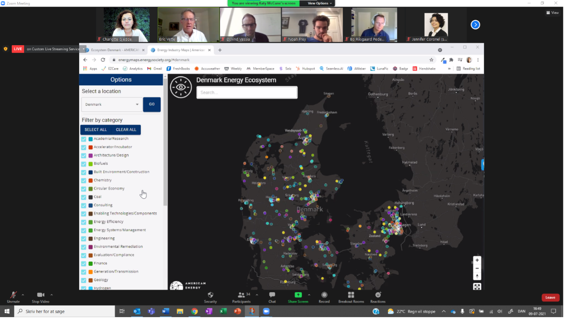Click the Leave meeting button

(x=550, y=298)
